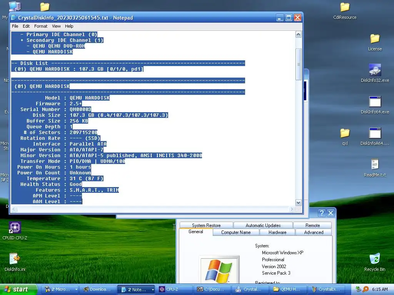This screenshot has height=295, width=394.
Task: Click the Notepad horizontal scroll right arrow
Action: [292, 209]
